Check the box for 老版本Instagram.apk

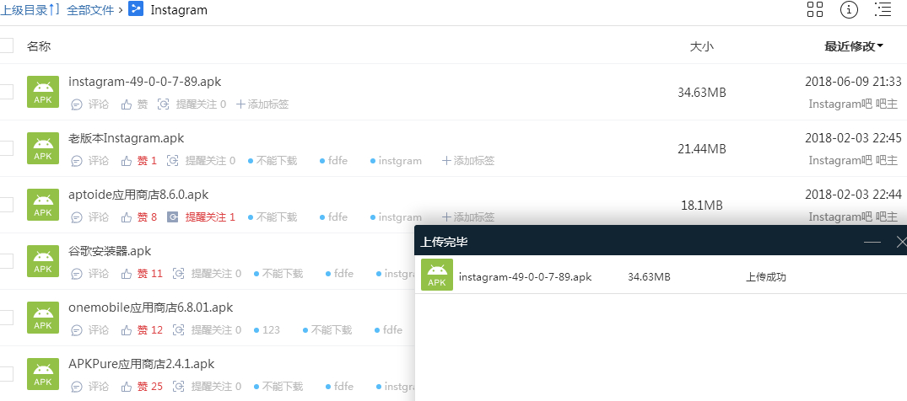pos(6,148)
